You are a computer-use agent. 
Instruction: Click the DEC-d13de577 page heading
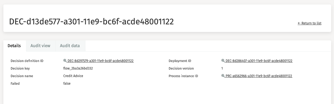pos(91,22)
